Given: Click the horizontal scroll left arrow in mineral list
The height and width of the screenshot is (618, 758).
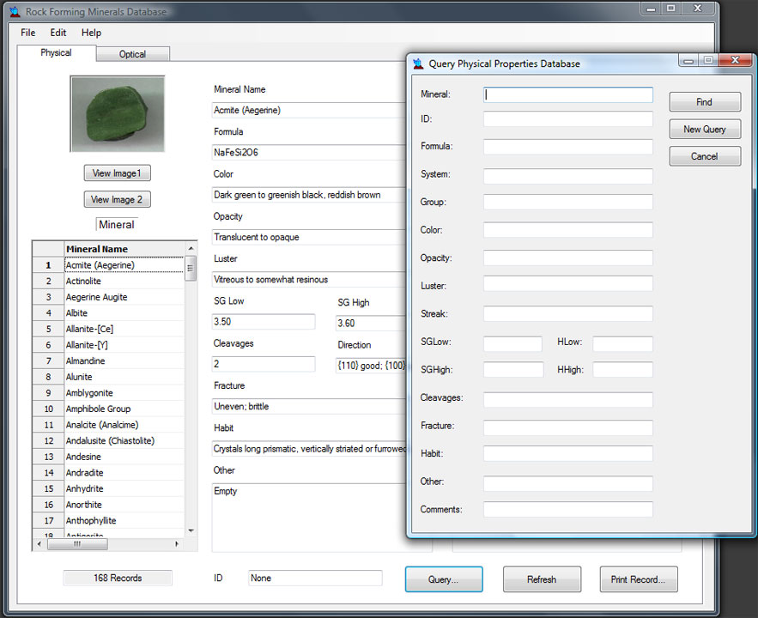Looking at the screenshot, I should 39,544.
